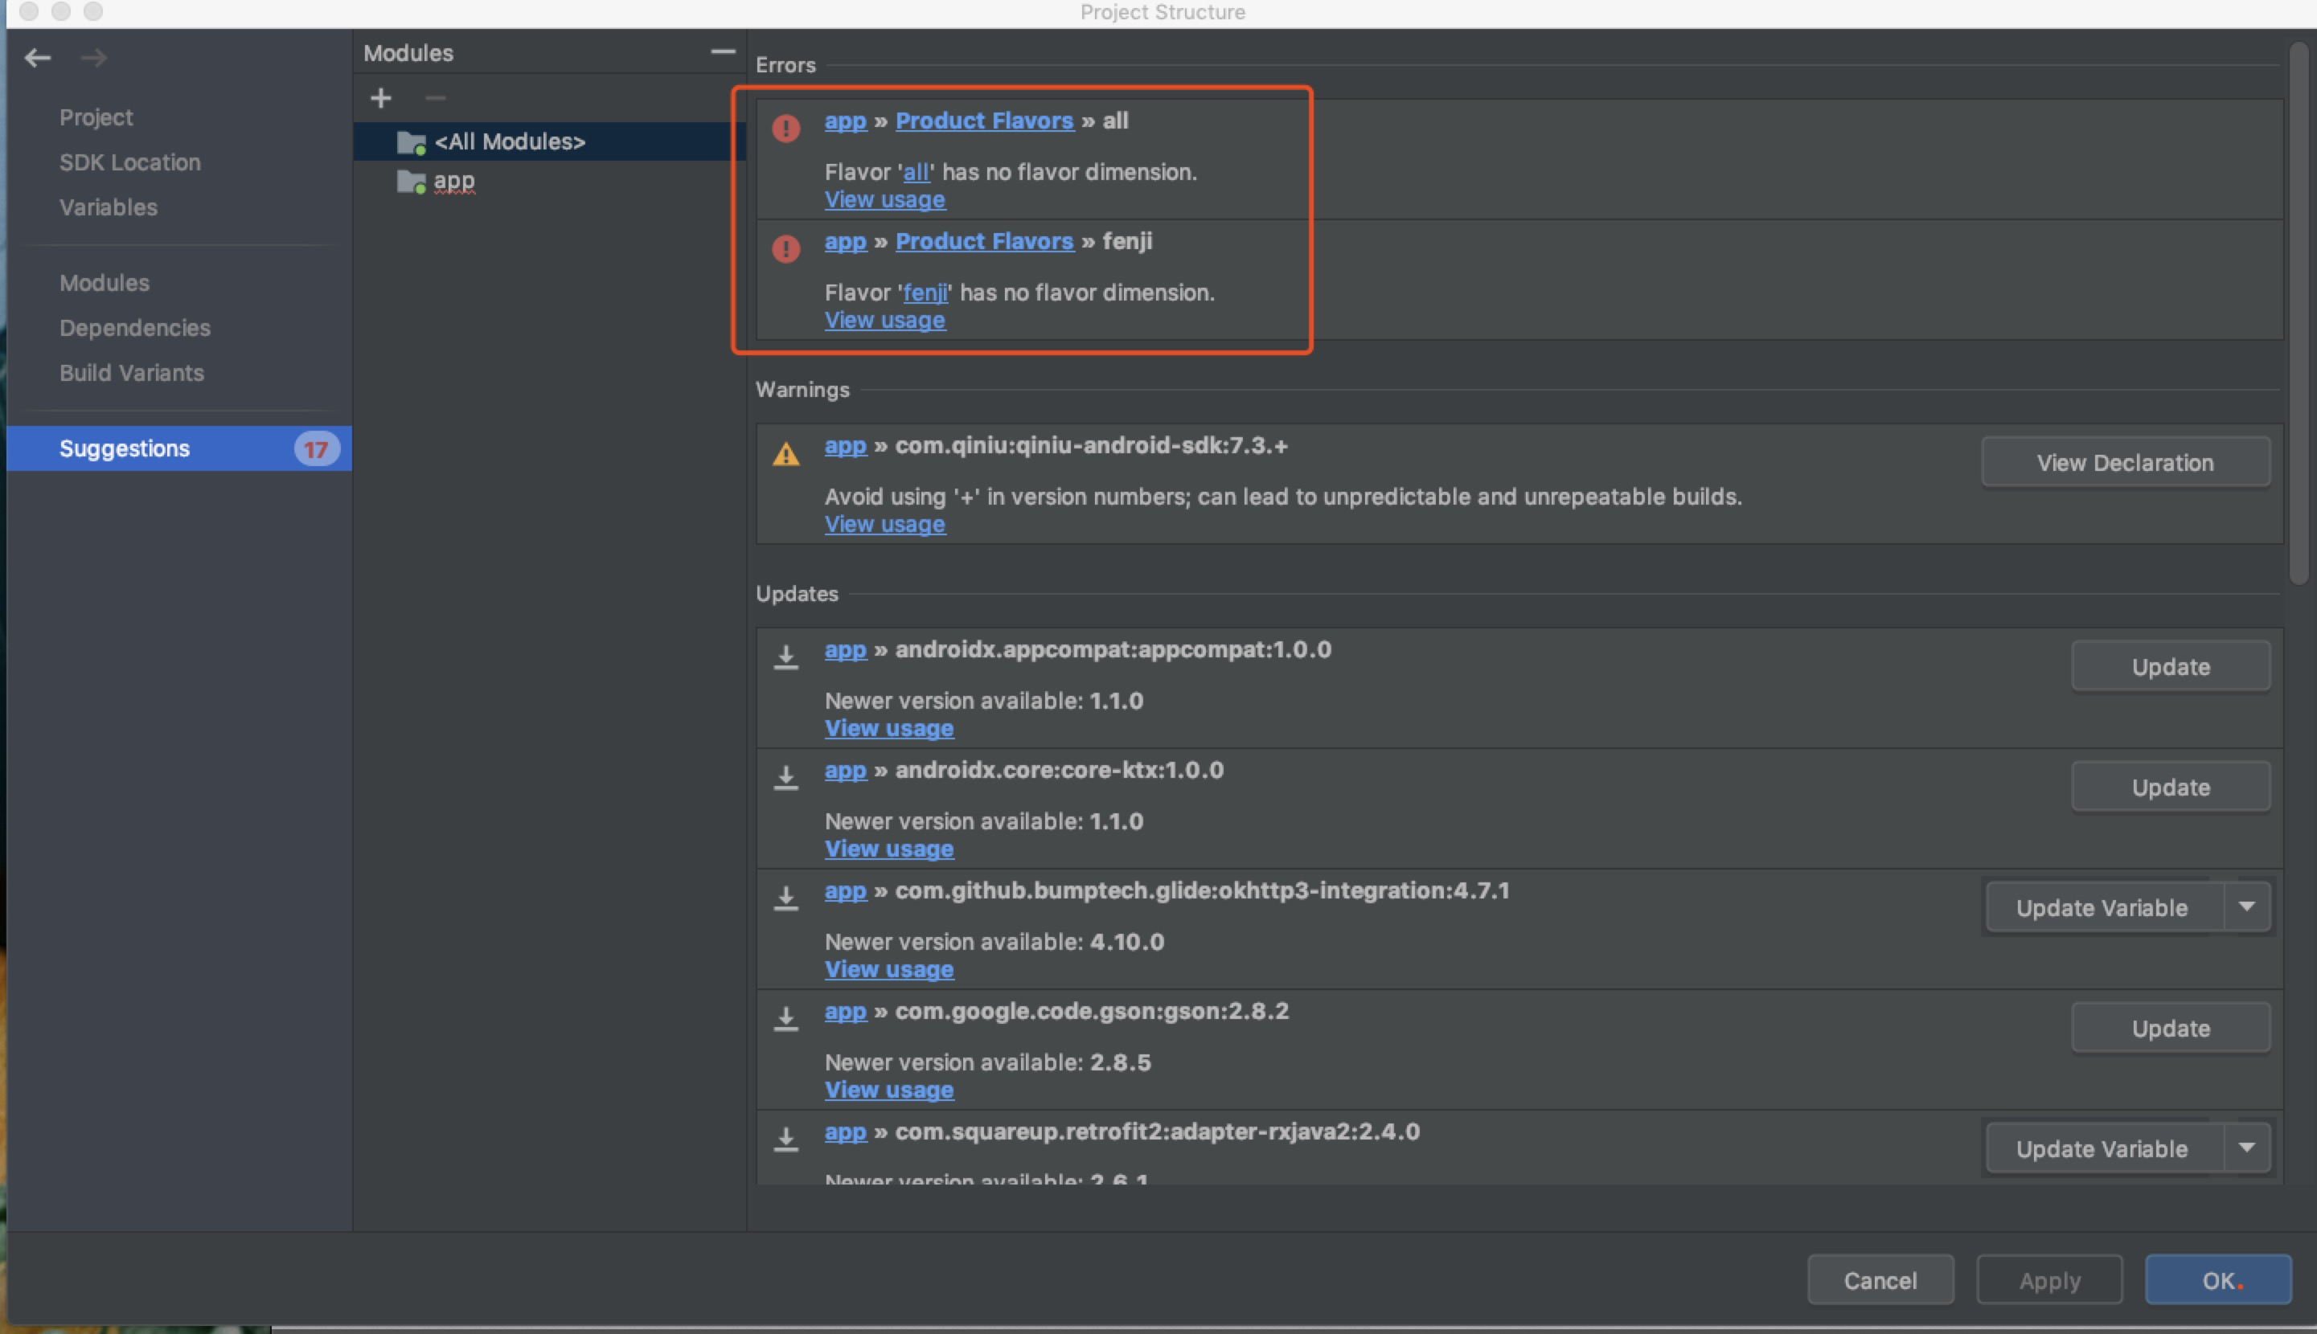The image size is (2317, 1334).
Task: Click the download icon next to gson update
Action: click(786, 1019)
